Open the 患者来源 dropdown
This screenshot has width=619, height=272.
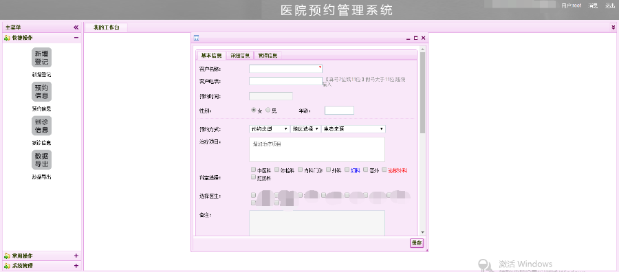tap(354, 129)
